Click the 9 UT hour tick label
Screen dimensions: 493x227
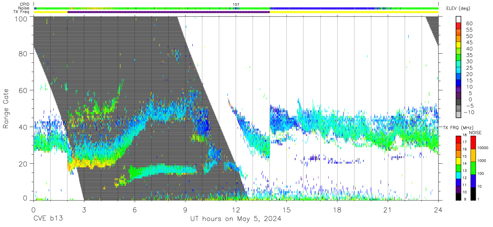tap(185, 209)
